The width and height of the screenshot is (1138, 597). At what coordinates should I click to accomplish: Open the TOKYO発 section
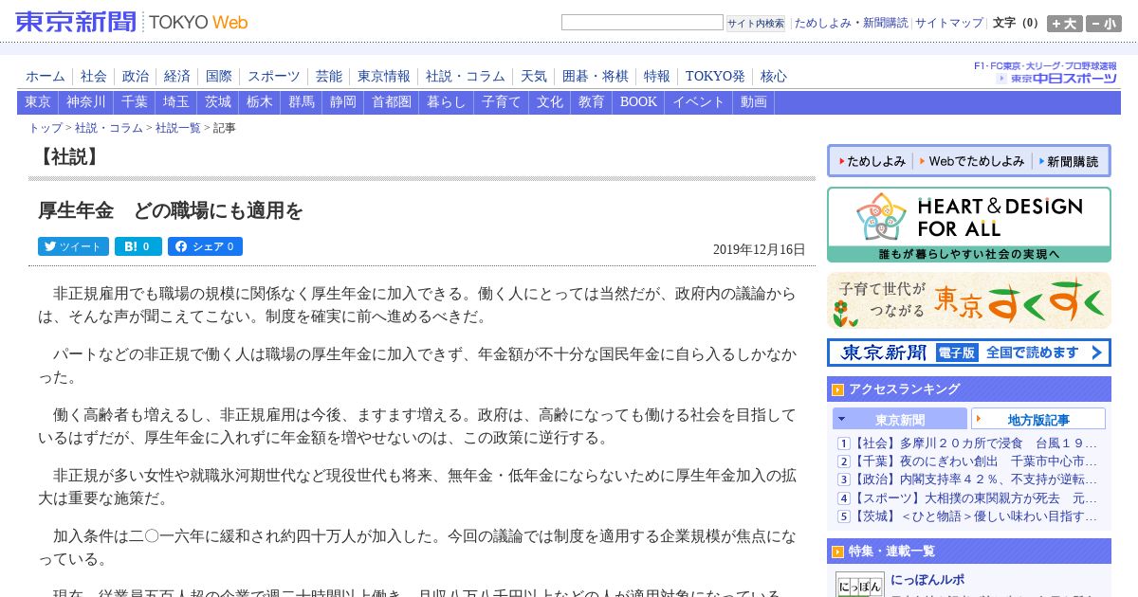[715, 76]
